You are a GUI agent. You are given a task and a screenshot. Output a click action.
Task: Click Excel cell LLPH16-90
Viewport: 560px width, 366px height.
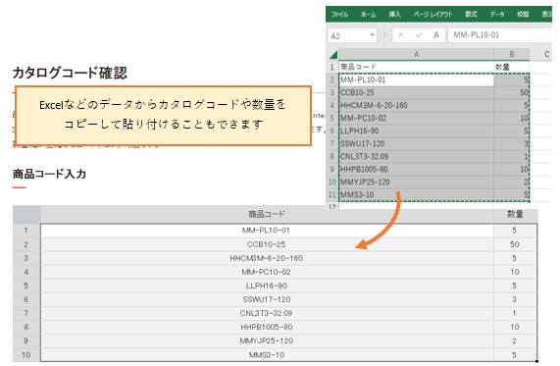coord(416,131)
